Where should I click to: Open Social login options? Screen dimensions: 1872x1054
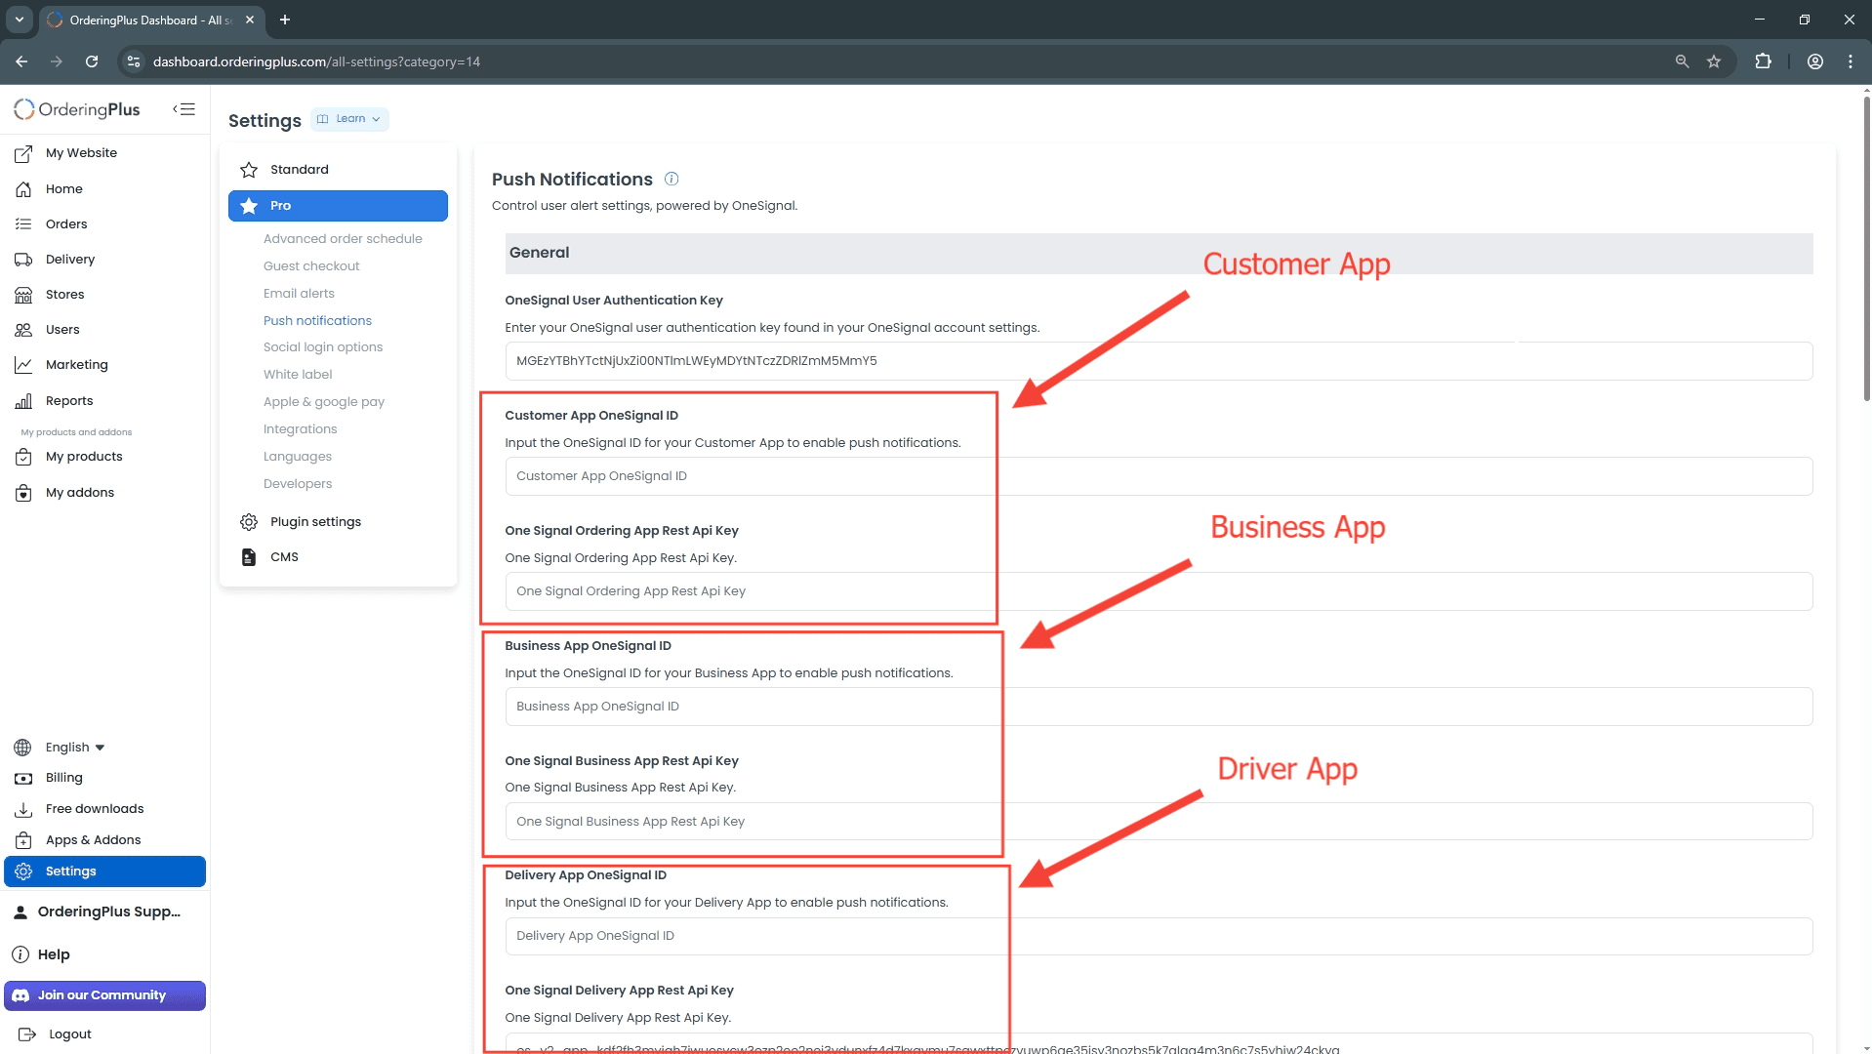pos(323,347)
